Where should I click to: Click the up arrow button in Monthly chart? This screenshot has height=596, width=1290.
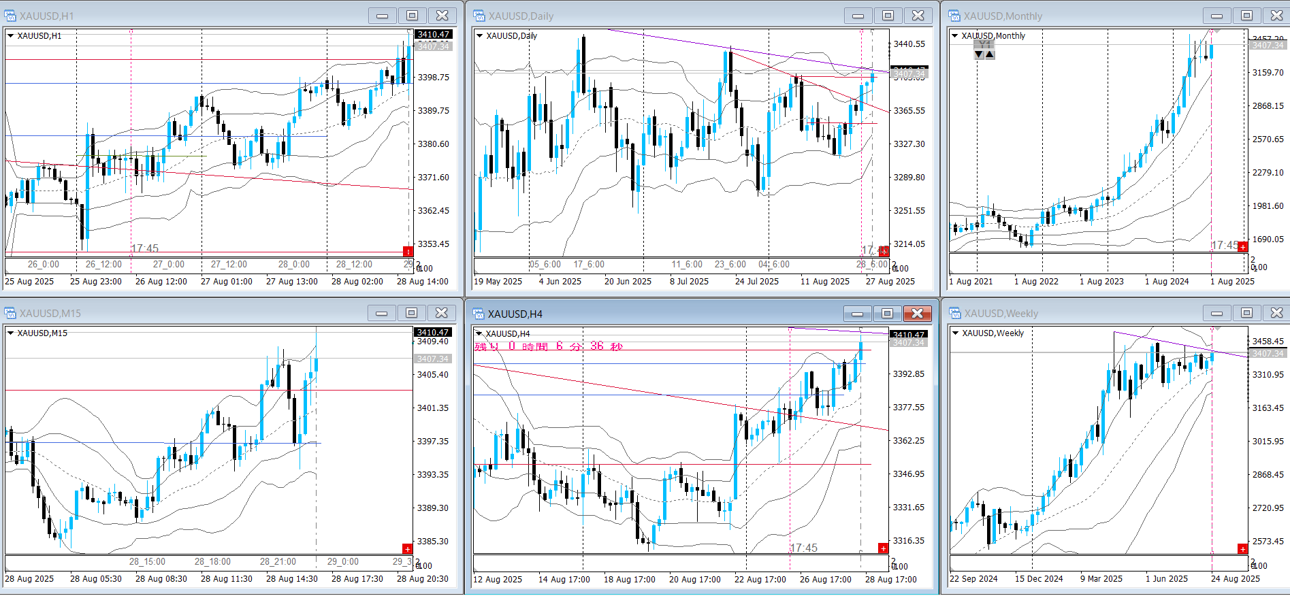coord(990,54)
